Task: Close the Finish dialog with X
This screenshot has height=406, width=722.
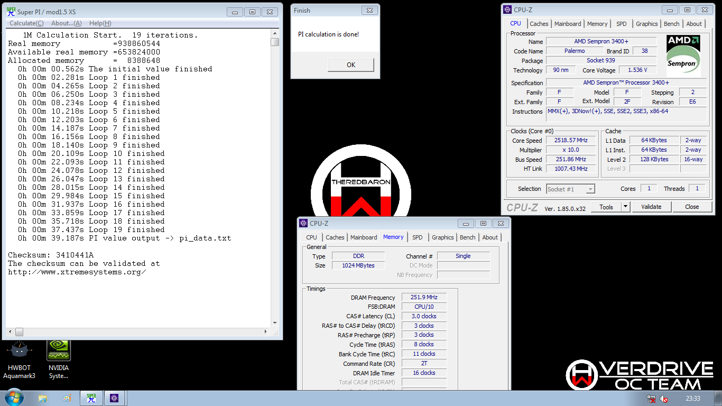Action: click(x=369, y=10)
